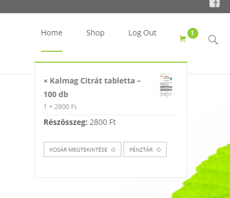This screenshot has width=230, height=198.
Task: Click the Kalmag product thumbnail image
Action: click(x=166, y=86)
